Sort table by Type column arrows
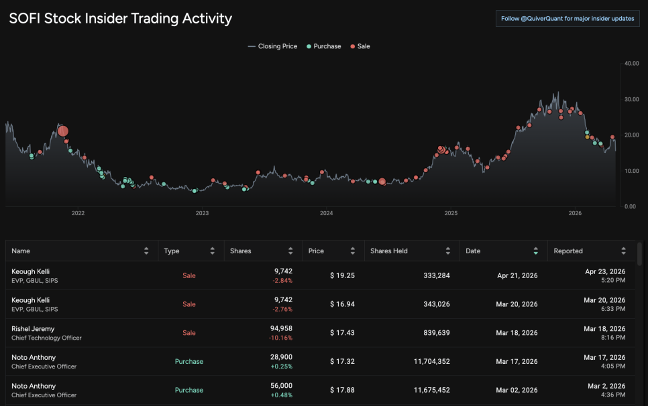Image resolution: width=648 pixels, height=406 pixels. [212, 251]
